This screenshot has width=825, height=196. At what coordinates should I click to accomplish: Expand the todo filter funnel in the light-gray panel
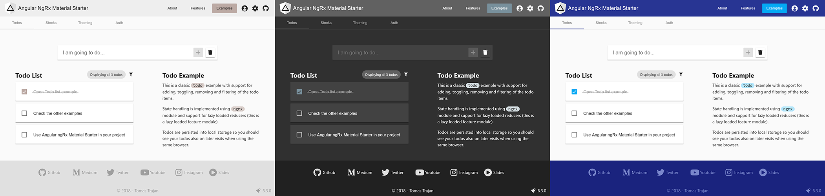[x=131, y=74]
